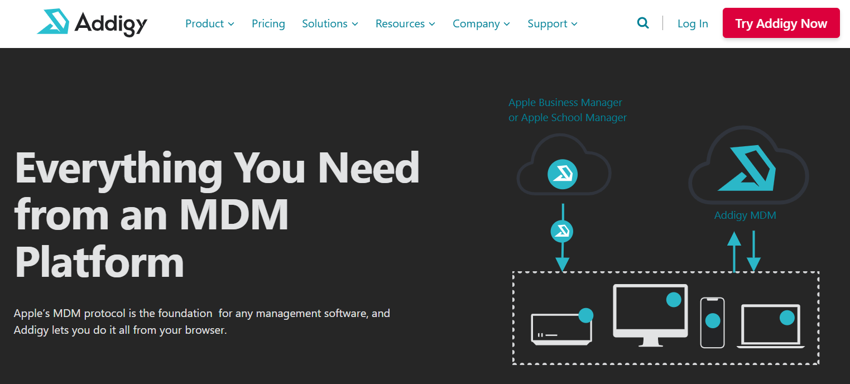The width and height of the screenshot is (850, 384).
Task: Click the Everything You Need headline
Action: [217, 214]
